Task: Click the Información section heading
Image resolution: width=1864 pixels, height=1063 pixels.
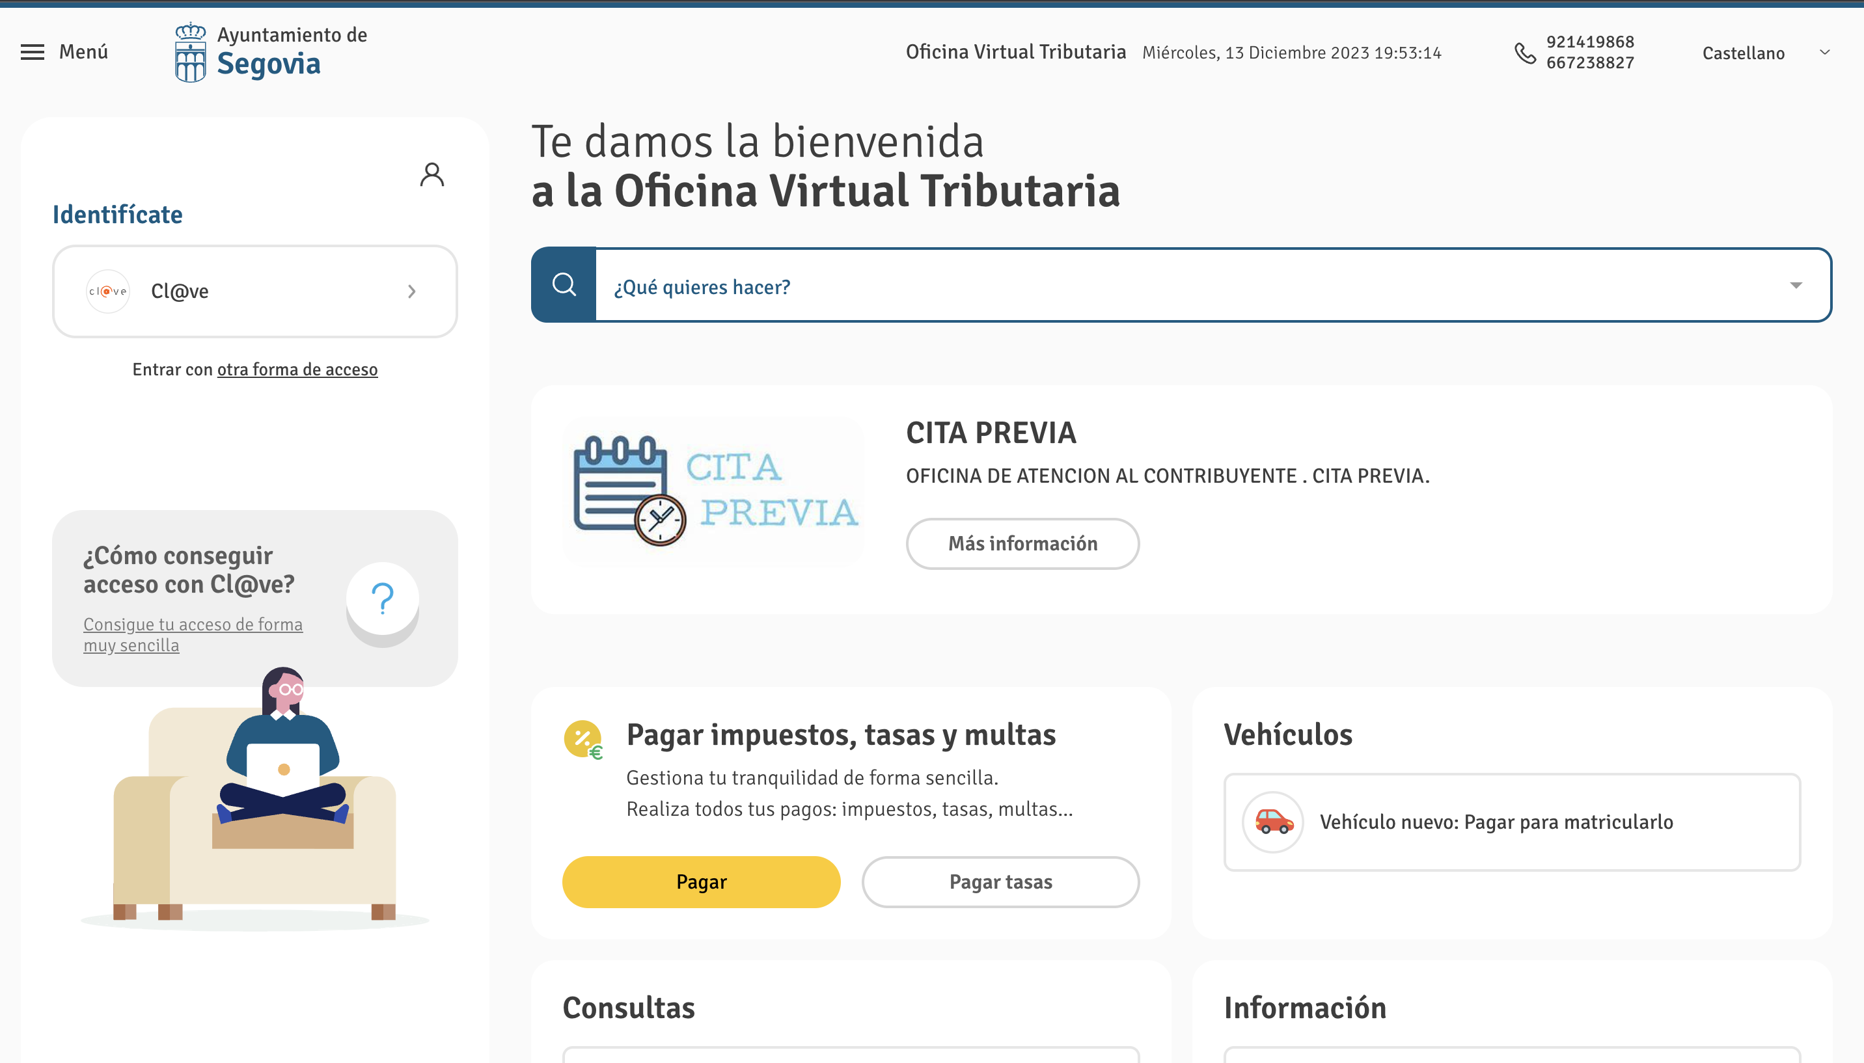Action: pyautogui.click(x=1305, y=1008)
